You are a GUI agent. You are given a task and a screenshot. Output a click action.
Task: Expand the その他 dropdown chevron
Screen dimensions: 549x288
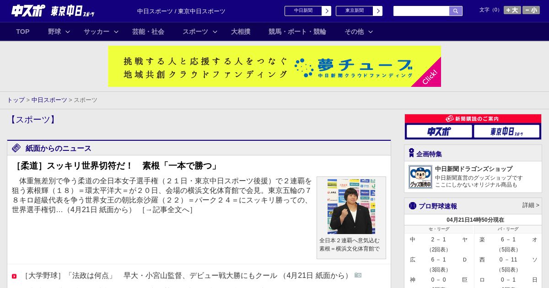click(x=371, y=32)
